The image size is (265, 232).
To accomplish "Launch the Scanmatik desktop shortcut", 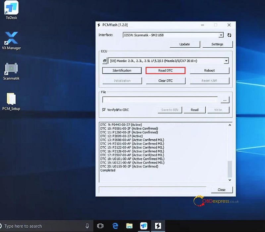I will [x=11, y=71].
